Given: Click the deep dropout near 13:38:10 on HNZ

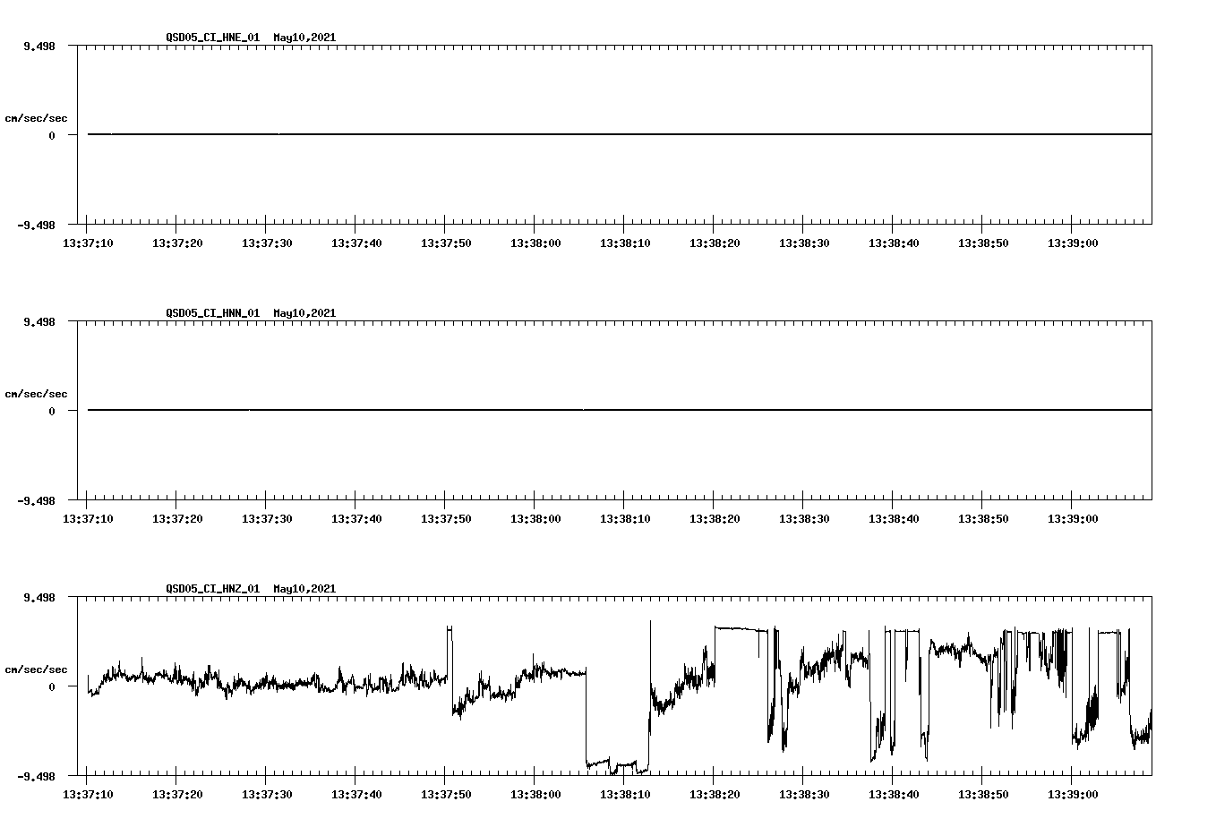Looking at the screenshot, I should tap(618, 765).
